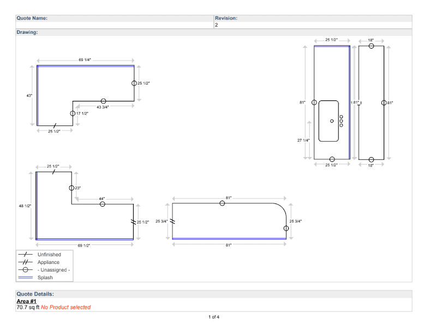The width and height of the screenshot is (424, 325).
Task: Select the sink cutout in the 81" countertop
Action: click(328, 121)
